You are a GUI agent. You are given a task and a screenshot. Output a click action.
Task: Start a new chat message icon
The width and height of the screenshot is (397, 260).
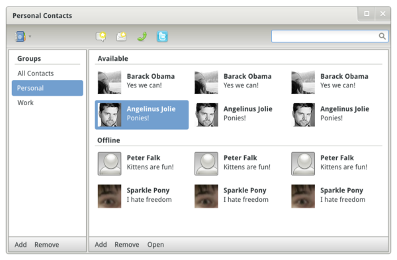coord(101,36)
